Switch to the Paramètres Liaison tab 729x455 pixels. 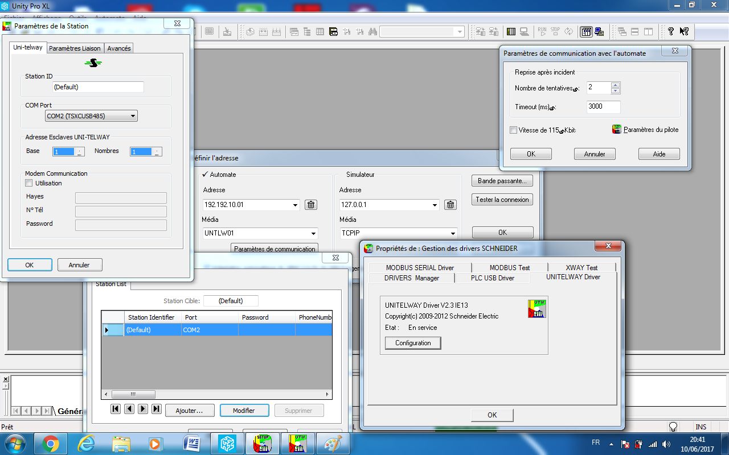[x=75, y=48]
